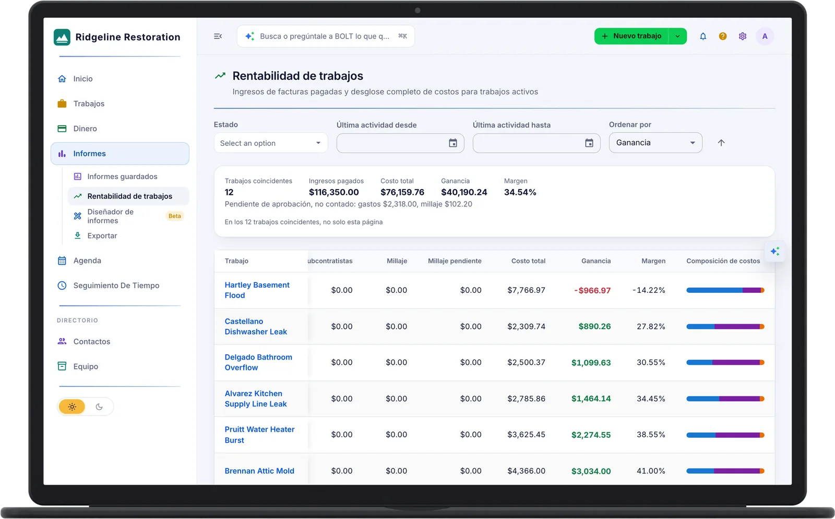The height and width of the screenshot is (519, 835).
Task: Click the BOLT search field
Action: 326,36
